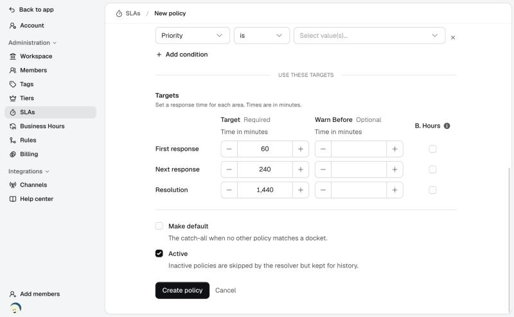Go to Members page
This screenshot has width=514, height=317.
click(x=51, y=71)
